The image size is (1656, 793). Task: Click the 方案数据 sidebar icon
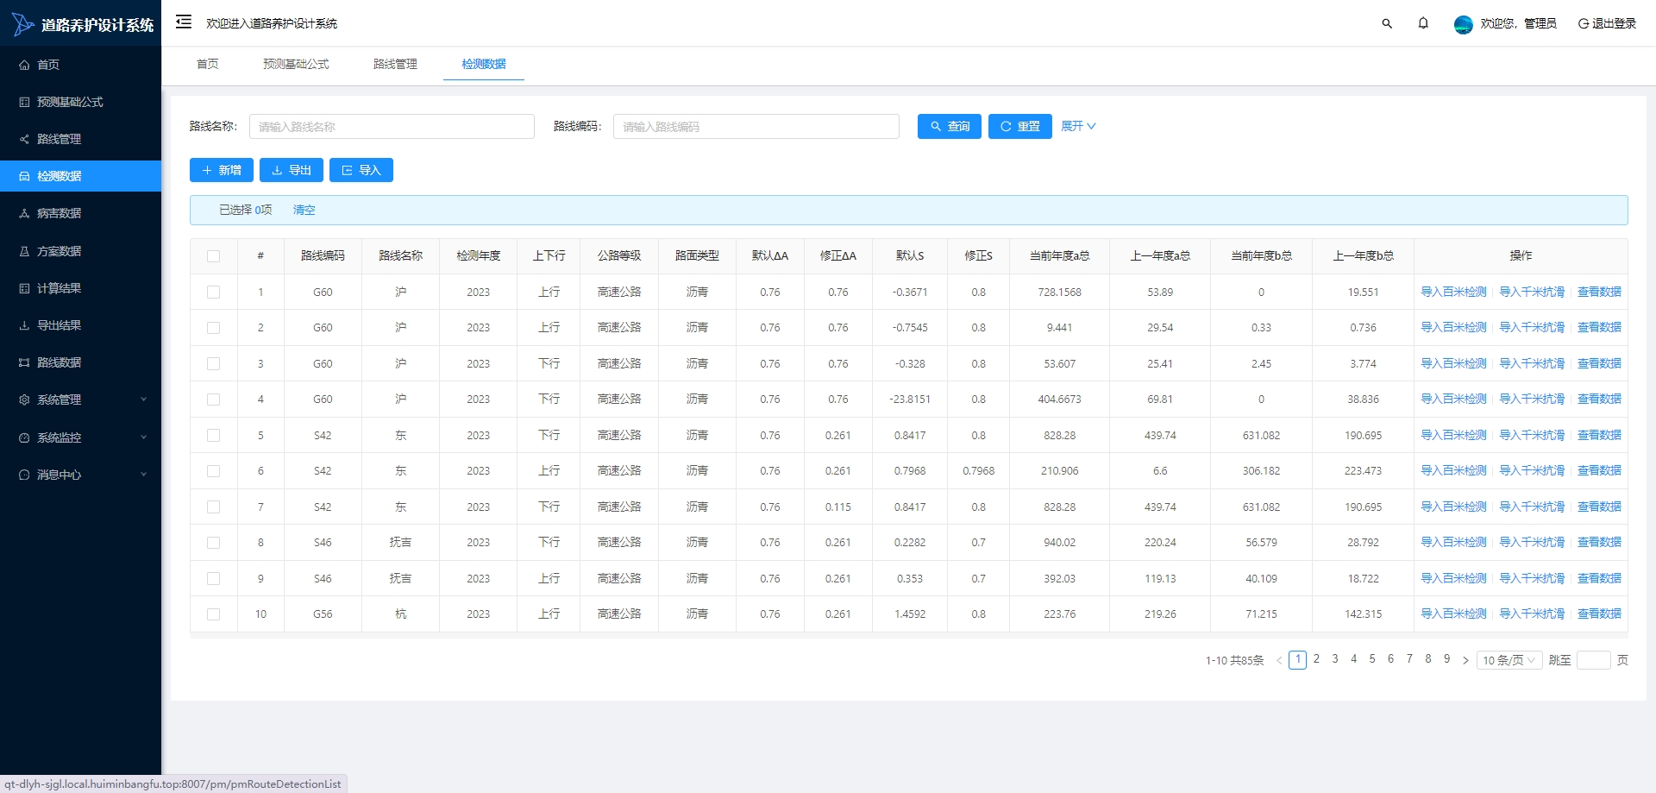coord(24,251)
